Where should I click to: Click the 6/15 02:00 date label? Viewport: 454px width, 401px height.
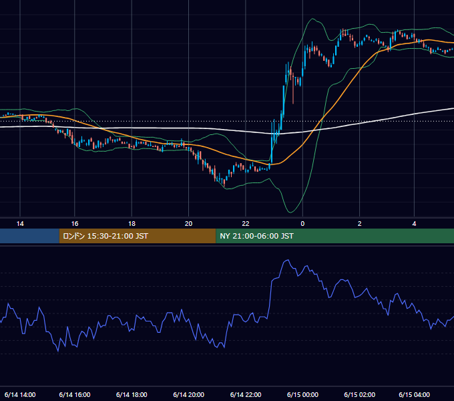360,394
